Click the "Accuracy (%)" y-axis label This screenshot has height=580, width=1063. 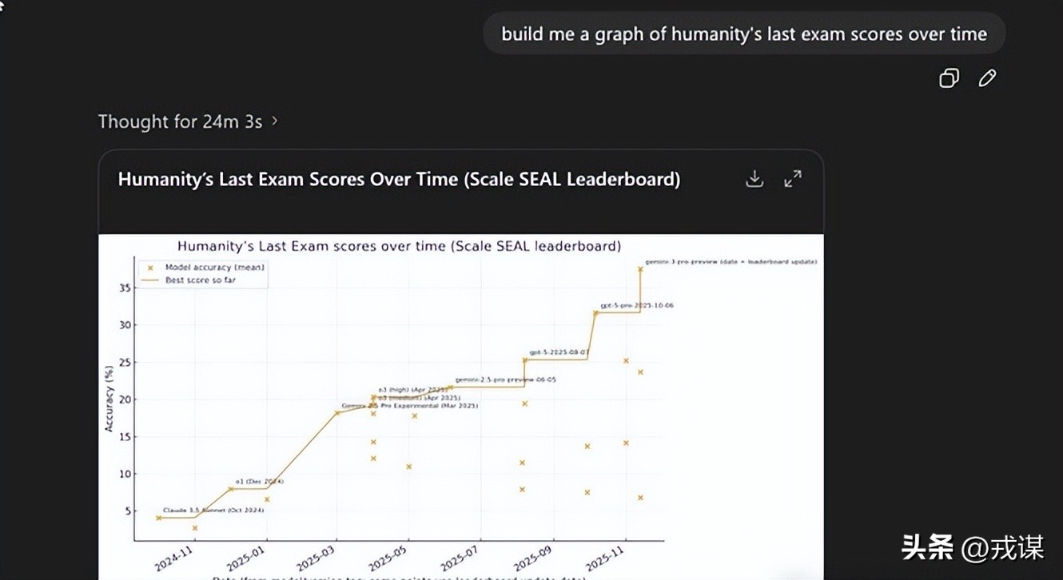pyautogui.click(x=109, y=397)
